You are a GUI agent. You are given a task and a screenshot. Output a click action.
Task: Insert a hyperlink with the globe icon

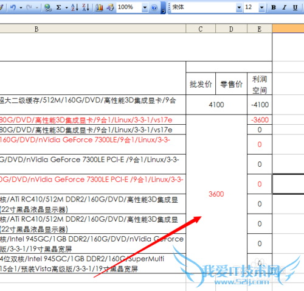(x=48, y=8)
